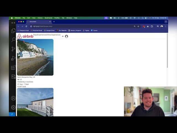
Task: Click the user avatar on Airbnb page
Action: click(x=66, y=36)
